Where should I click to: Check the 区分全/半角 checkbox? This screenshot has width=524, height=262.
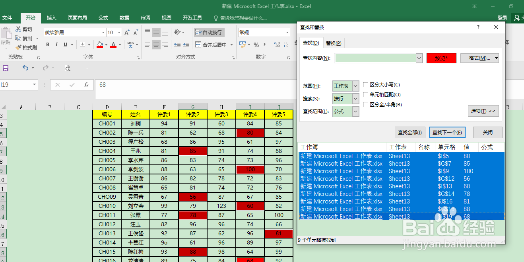coord(365,104)
